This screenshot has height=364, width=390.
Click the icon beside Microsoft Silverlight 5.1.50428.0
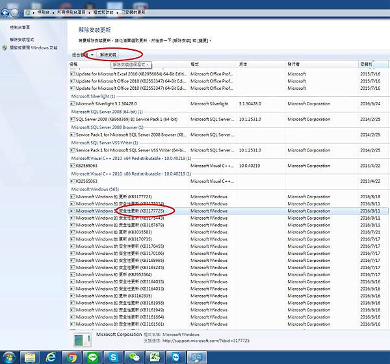(x=72, y=103)
